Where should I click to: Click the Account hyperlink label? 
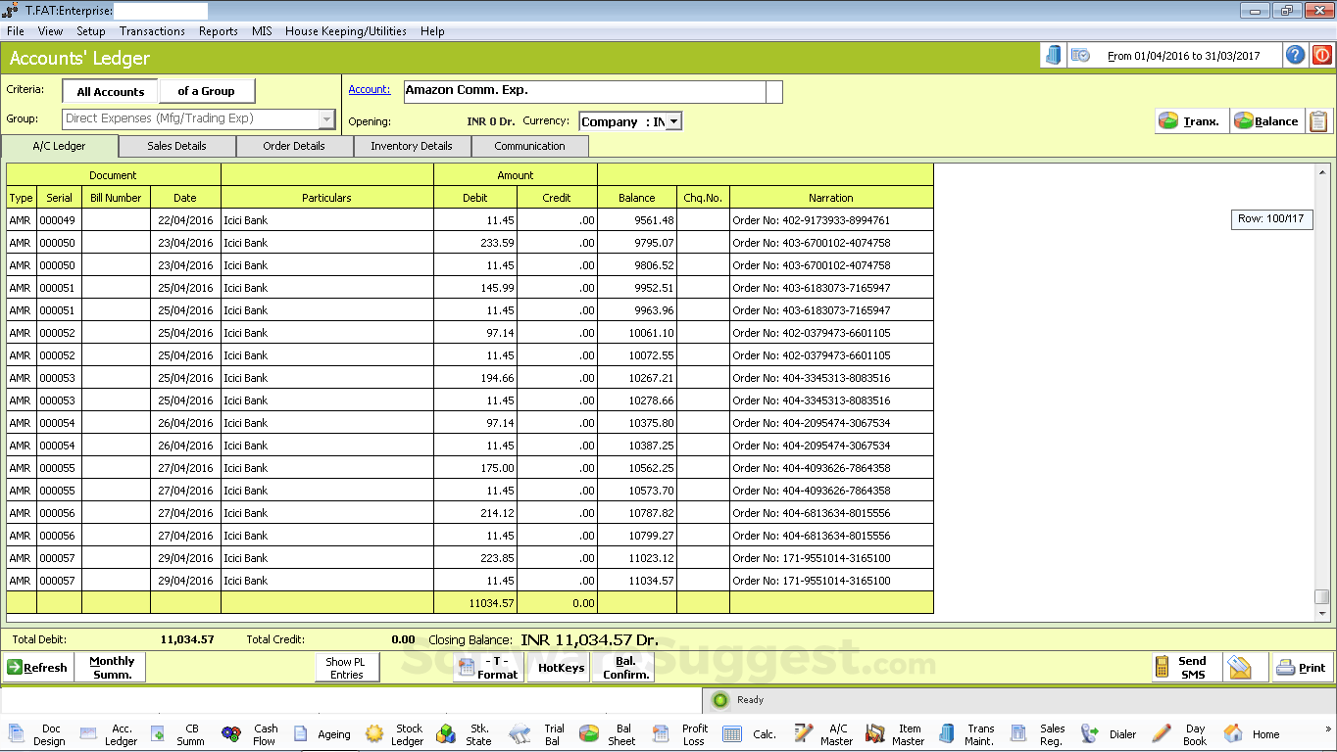pos(369,89)
